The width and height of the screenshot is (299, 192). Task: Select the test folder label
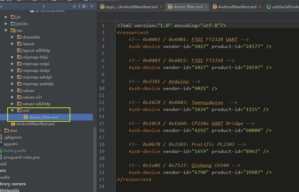point(13,131)
